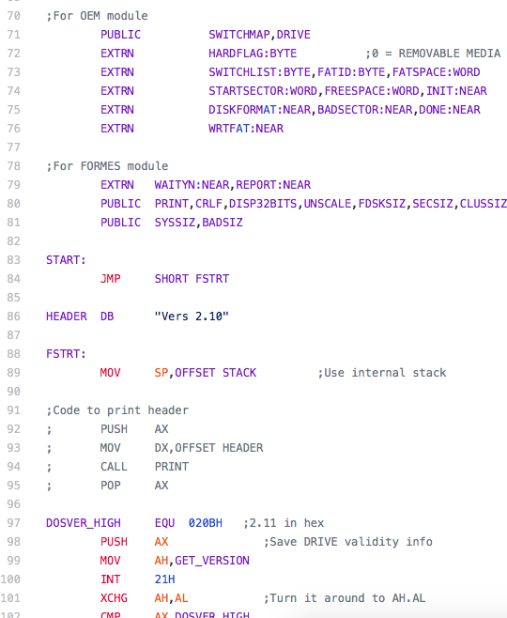
Task: Click line number 100
Action: point(10,579)
